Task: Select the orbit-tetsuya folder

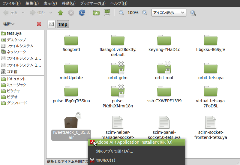Action: point(211,71)
